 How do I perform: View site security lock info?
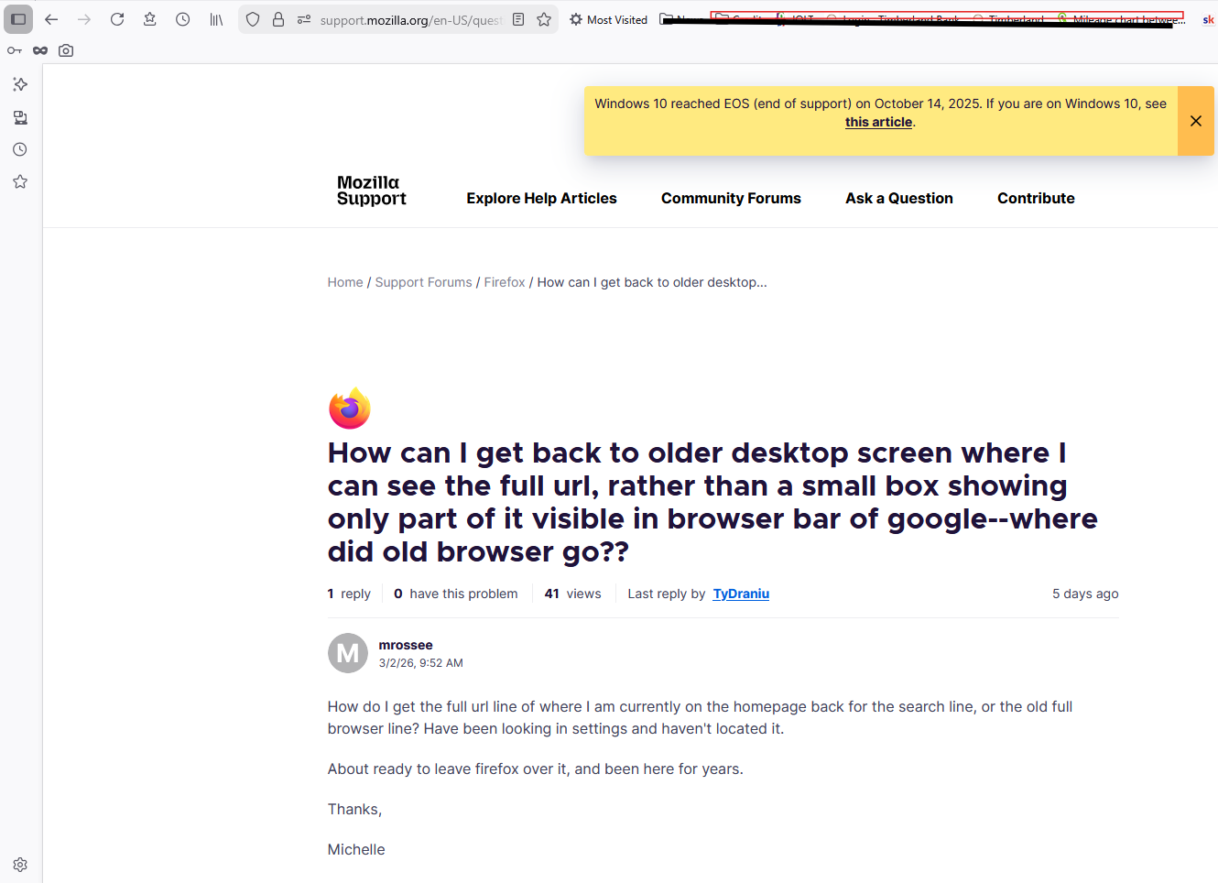[278, 19]
